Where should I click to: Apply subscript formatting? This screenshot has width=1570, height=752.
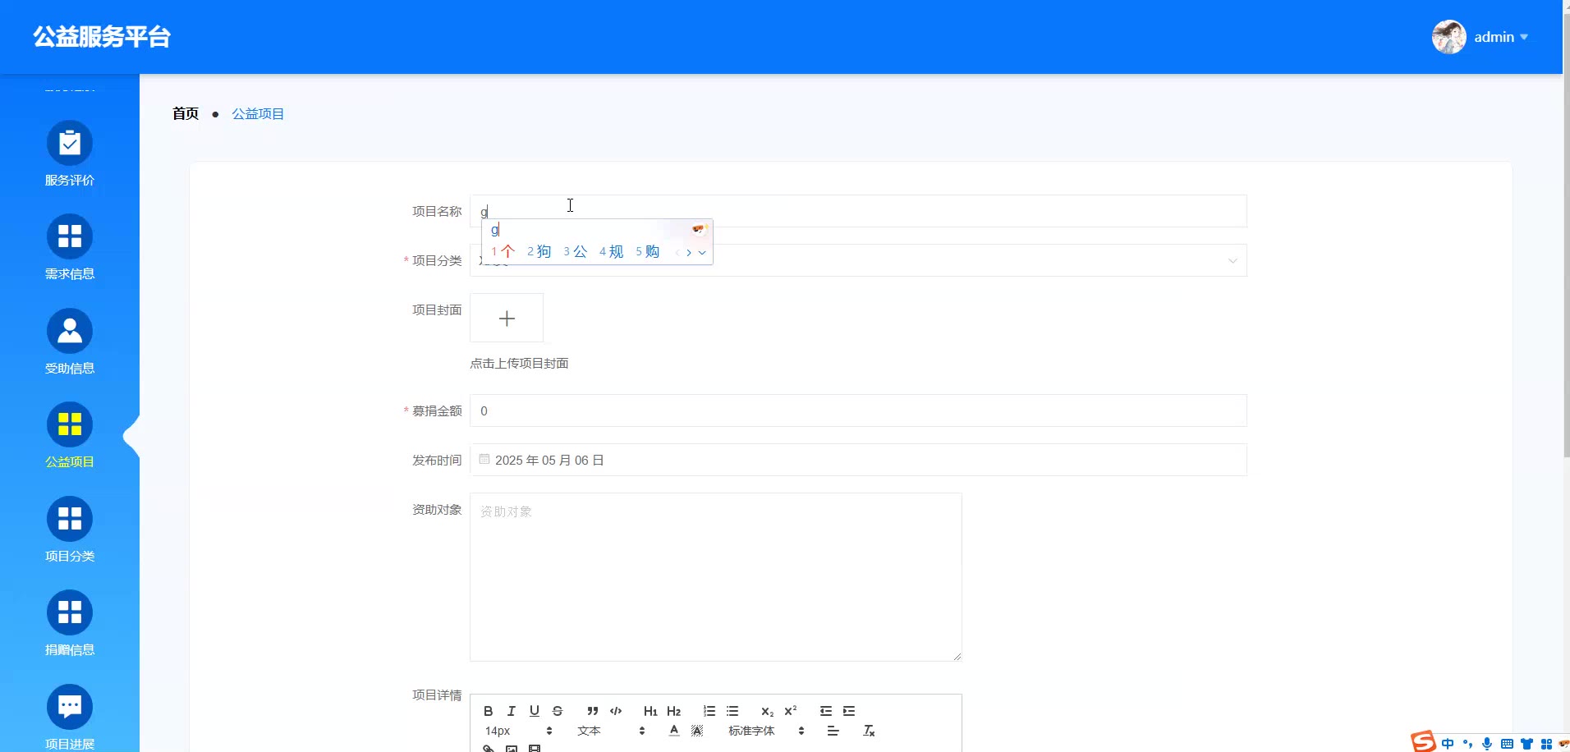pos(767,711)
